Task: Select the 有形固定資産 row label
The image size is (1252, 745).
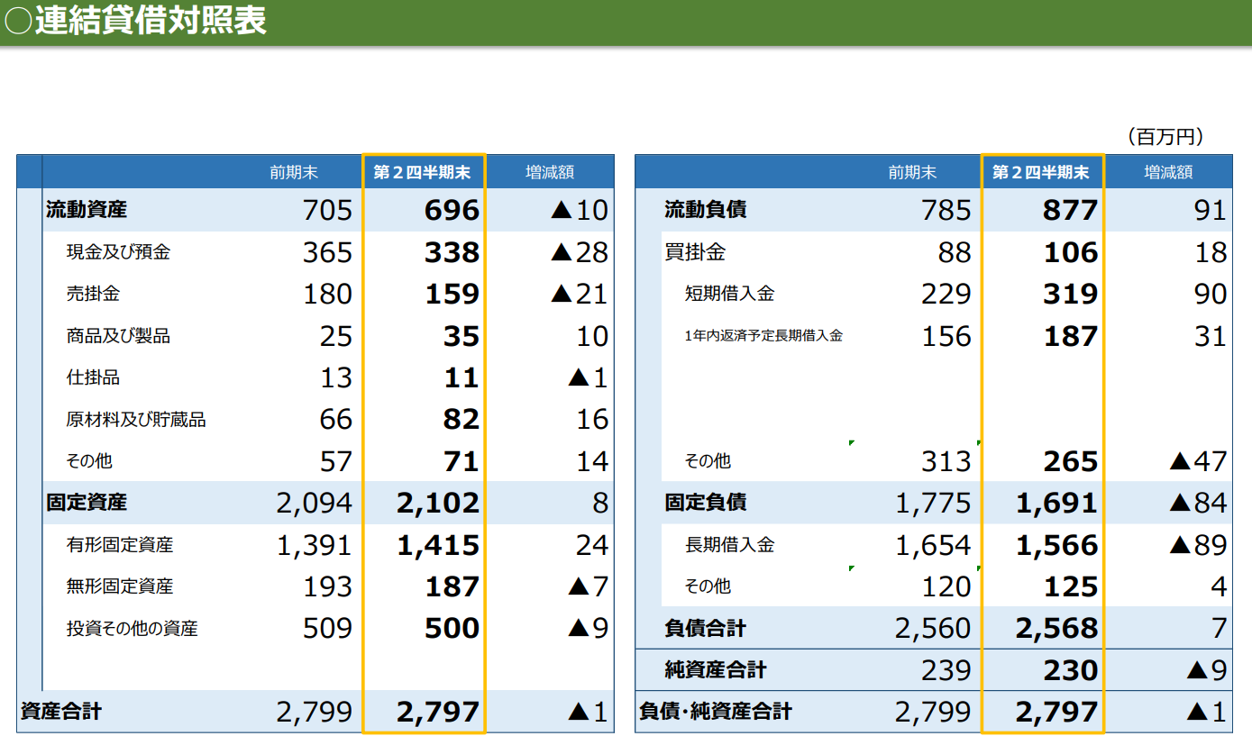Action: coord(120,545)
